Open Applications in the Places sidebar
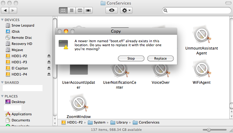This screenshot has width=233, height=133. pyautogui.click(x=18, y=114)
